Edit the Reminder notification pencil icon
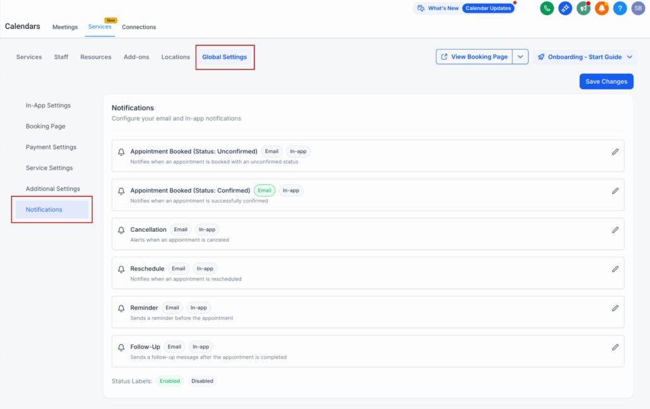Image resolution: width=650 pixels, height=409 pixels. [x=615, y=308]
